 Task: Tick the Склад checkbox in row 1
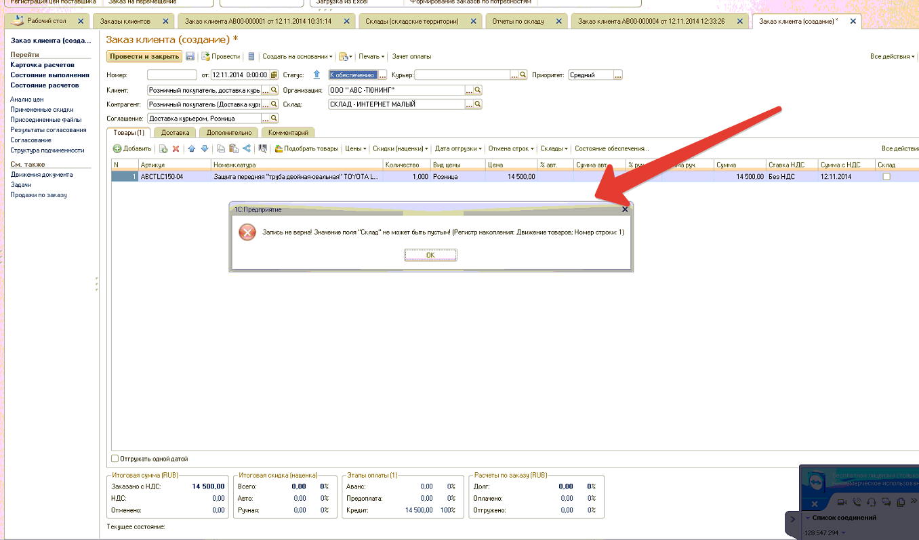[886, 177]
